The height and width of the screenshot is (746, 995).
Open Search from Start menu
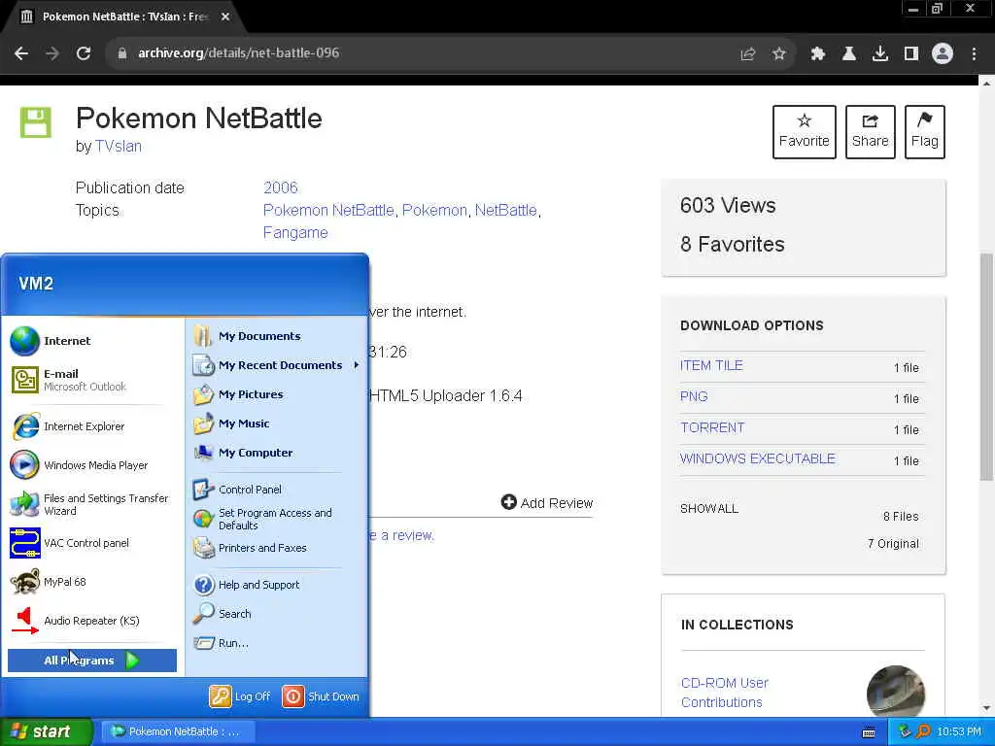[223, 614]
